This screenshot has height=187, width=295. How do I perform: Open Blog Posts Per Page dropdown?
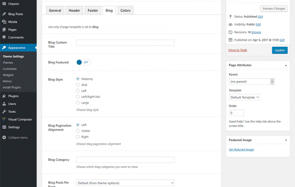[x=125, y=183]
